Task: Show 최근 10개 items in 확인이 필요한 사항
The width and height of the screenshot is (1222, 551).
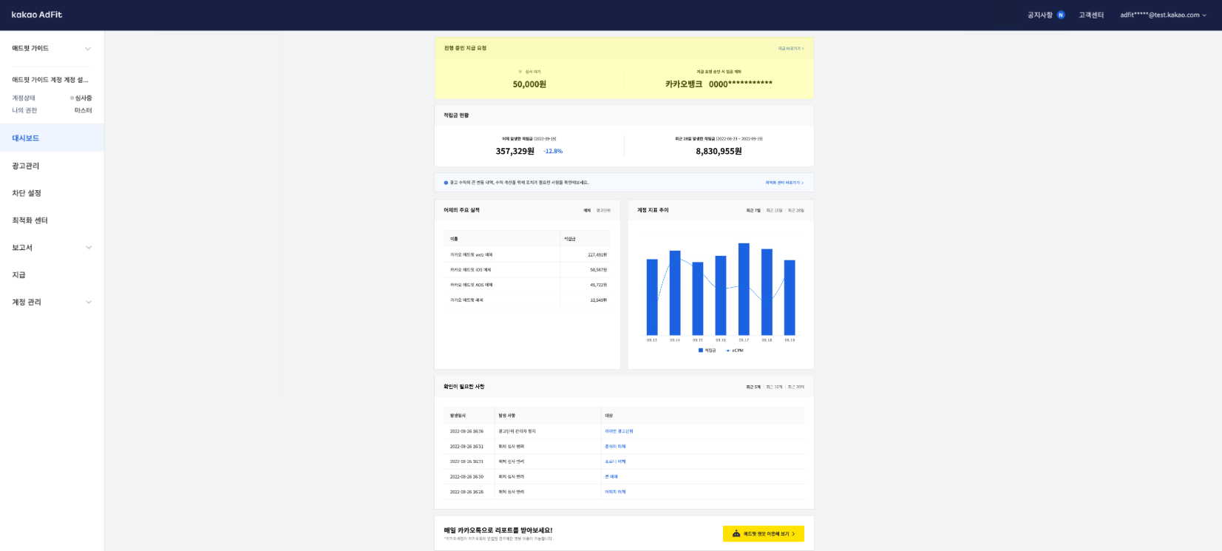Action: tap(773, 387)
